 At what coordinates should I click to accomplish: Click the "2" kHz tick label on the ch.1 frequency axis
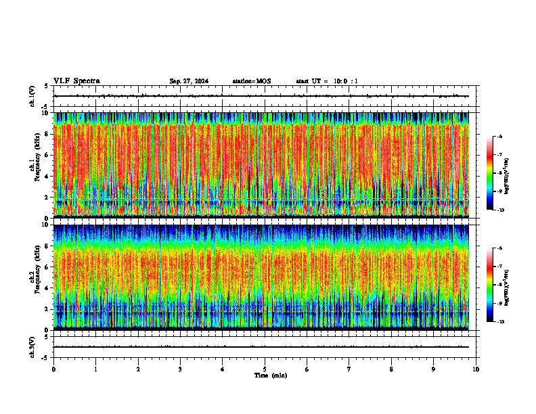[48, 198]
